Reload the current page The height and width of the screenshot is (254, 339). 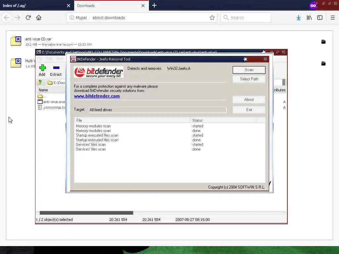[x=28, y=18]
